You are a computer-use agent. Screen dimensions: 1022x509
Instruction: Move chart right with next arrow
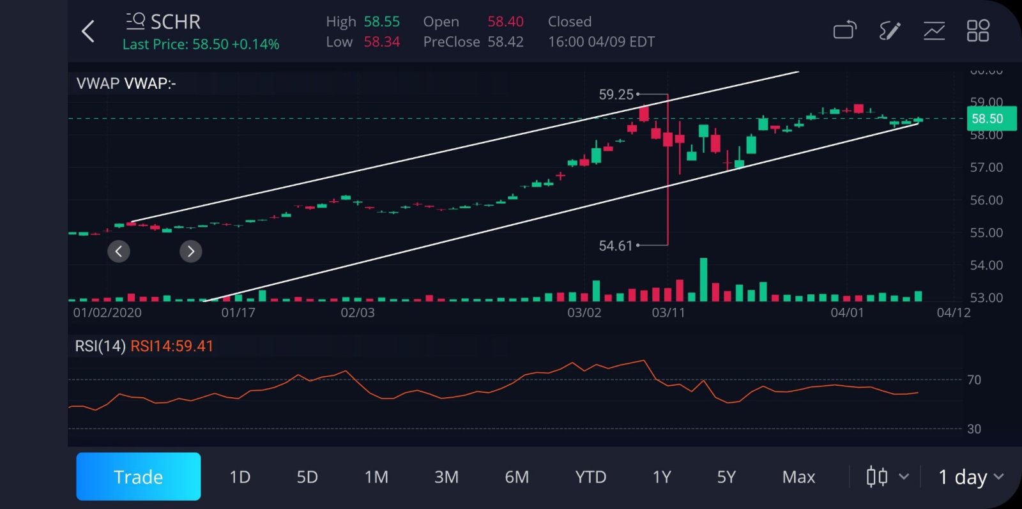pos(190,251)
